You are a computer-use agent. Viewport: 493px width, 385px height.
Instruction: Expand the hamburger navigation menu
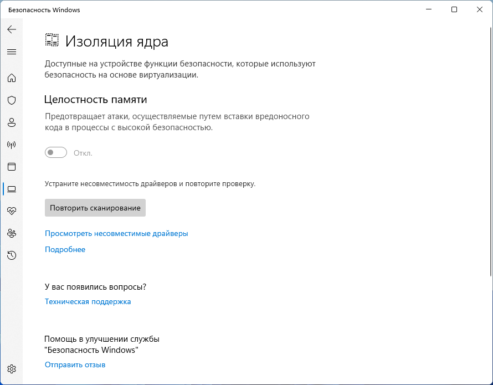(12, 52)
